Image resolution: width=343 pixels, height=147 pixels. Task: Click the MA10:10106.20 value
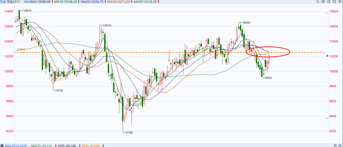[66, 2]
